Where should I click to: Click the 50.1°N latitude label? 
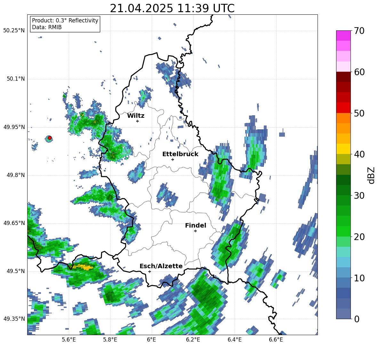(x=16, y=79)
